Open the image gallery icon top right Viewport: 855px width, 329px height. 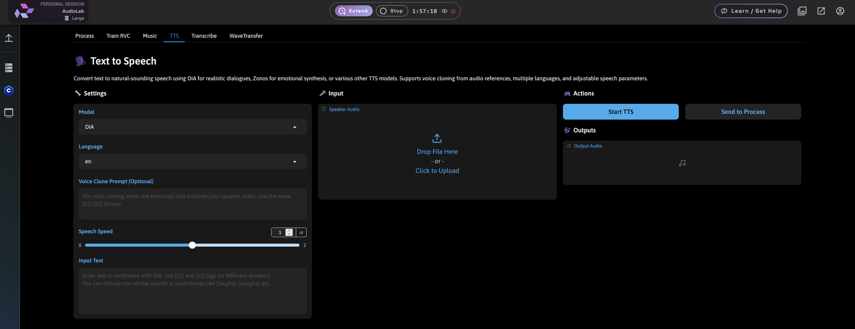point(802,11)
